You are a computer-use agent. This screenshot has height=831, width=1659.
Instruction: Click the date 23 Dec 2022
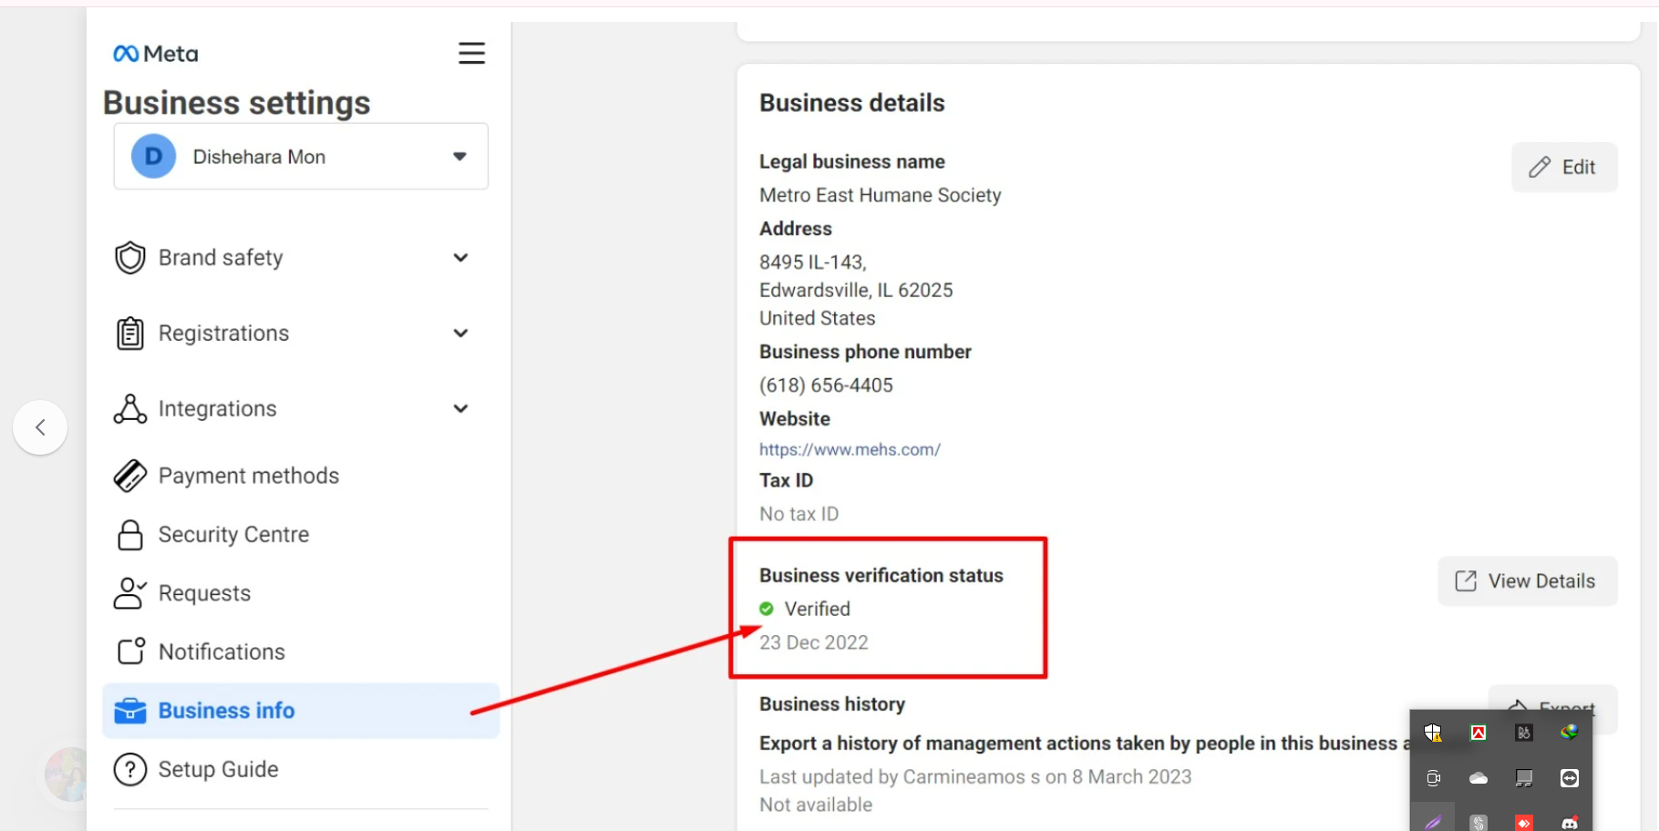[x=814, y=642]
